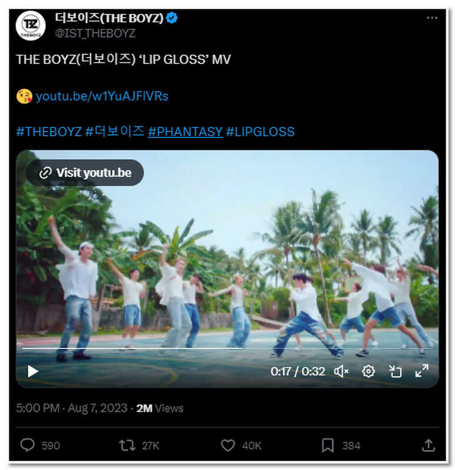Click the blue verified badge
This screenshot has width=455, height=470.
click(172, 18)
